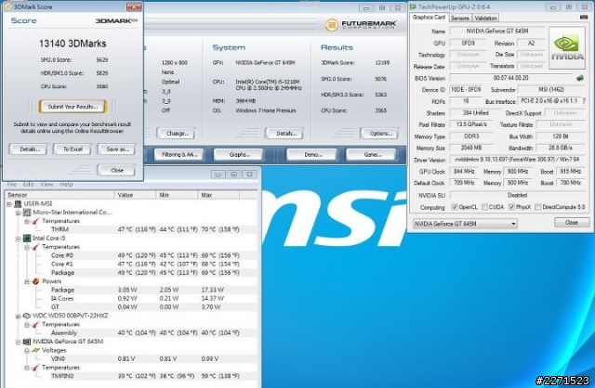
Task: Open Filtering & AA settings
Action: point(179,155)
